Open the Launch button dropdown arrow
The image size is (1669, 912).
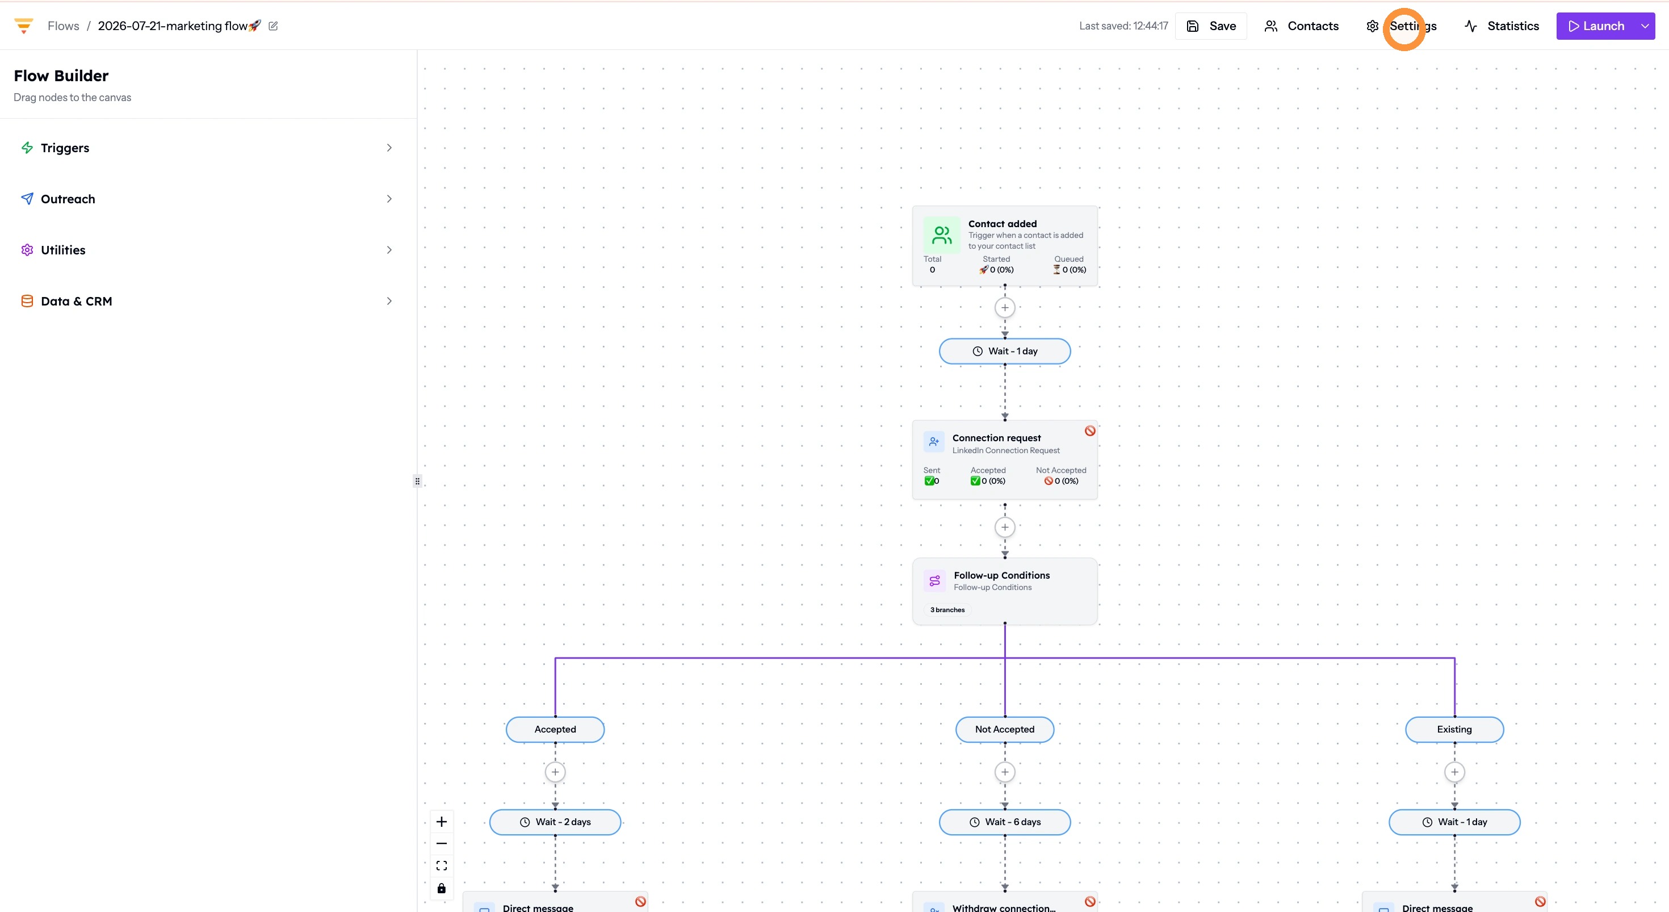(1645, 26)
